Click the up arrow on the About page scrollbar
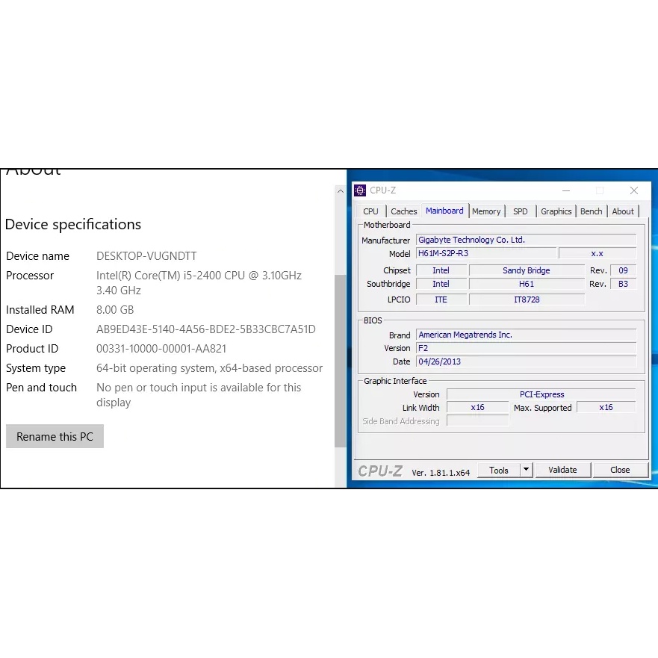 pyautogui.click(x=341, y=191)
